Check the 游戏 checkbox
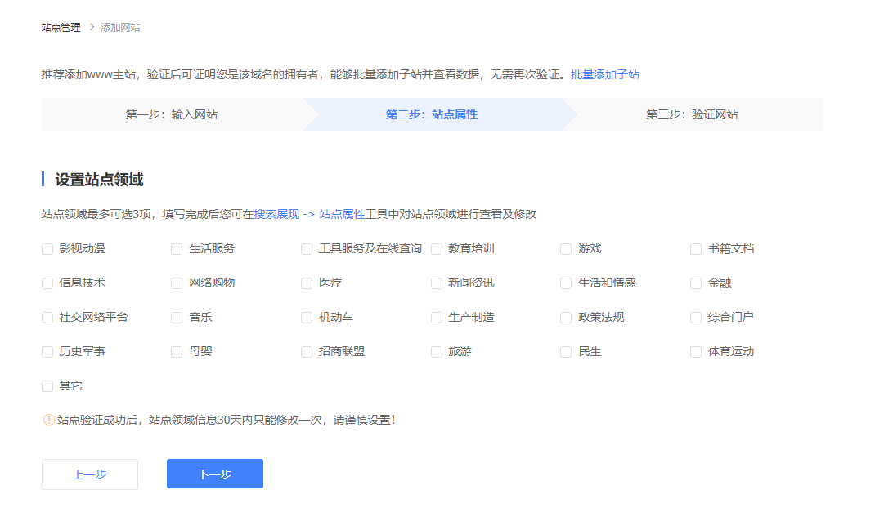The height and width of the screenshot is (521, 875). (566, 249)
